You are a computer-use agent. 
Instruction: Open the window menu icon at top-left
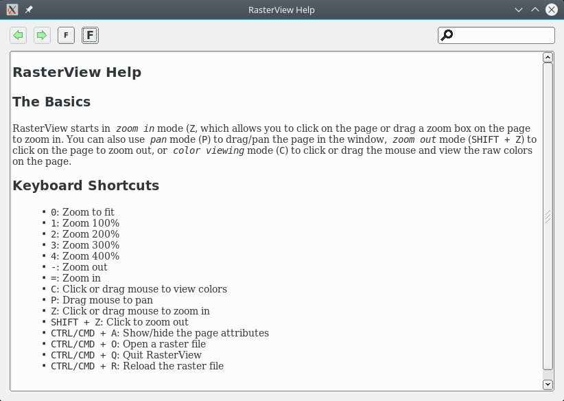(12, 10)
